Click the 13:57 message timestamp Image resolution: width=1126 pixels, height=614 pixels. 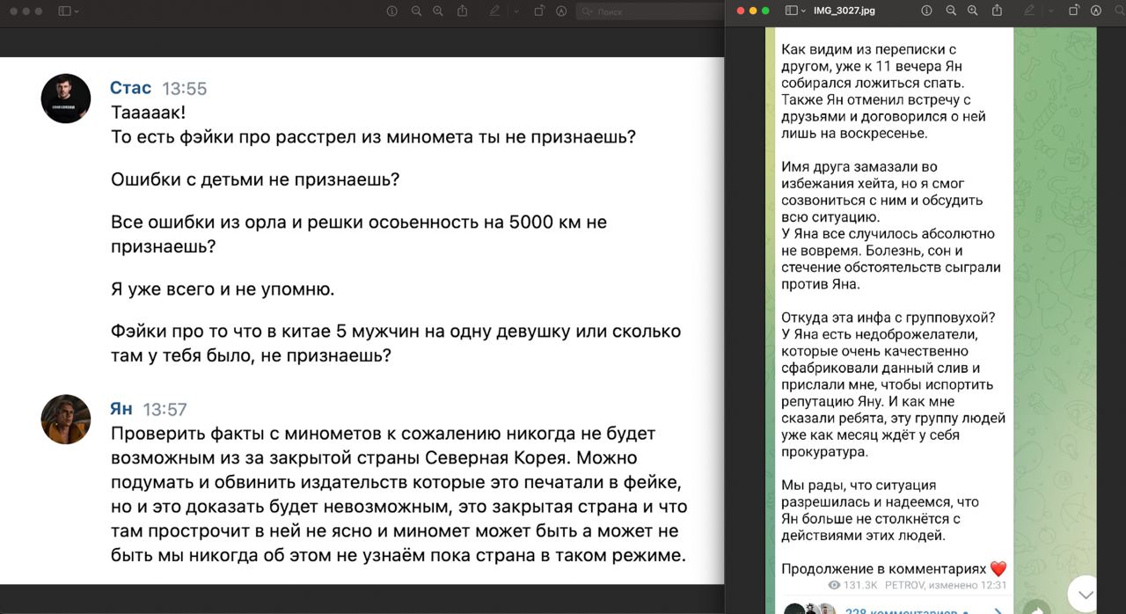point(165,410)
